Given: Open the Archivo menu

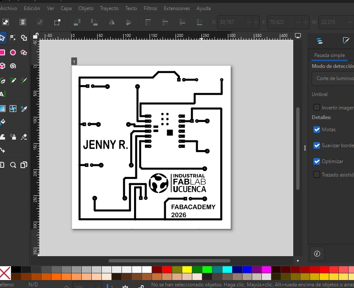Looking at the screenshot, I should coord(8,8).
